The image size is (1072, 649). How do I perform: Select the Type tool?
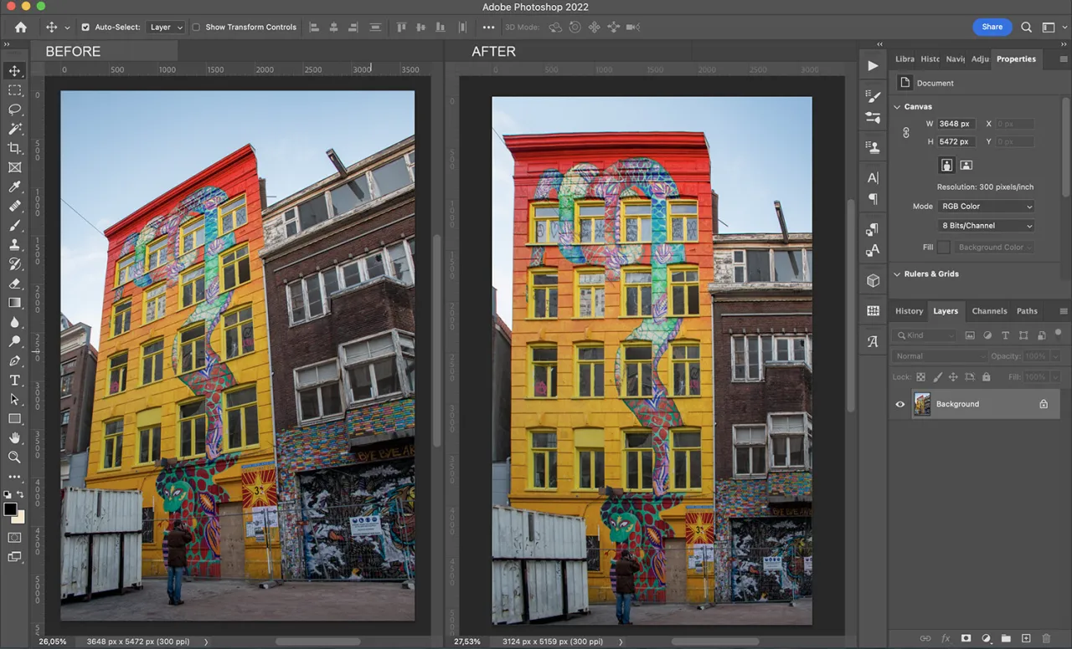point(14,380)
